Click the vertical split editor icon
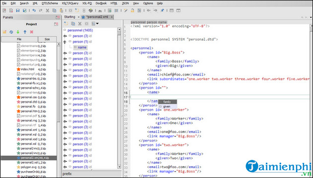313x178 pixels. 178,10
